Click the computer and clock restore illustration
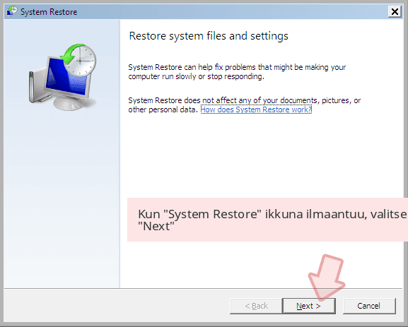Screen dimensions: 408x327 point(62,77)
